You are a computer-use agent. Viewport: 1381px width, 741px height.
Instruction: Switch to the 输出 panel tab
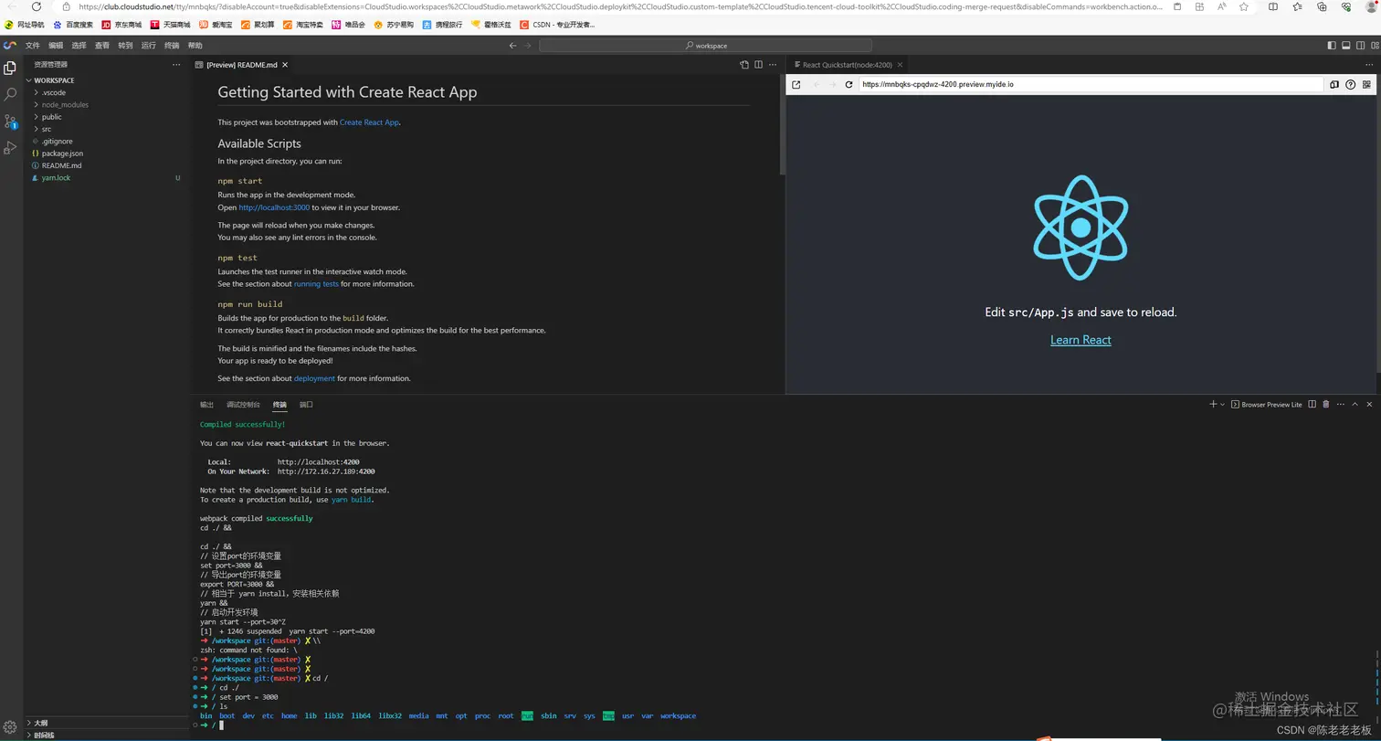click(207, 404)
